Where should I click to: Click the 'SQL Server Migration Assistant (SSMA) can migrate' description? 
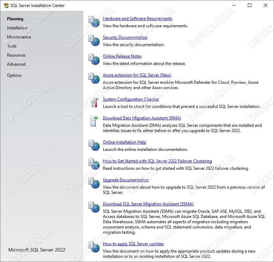[x=184, y=222]
